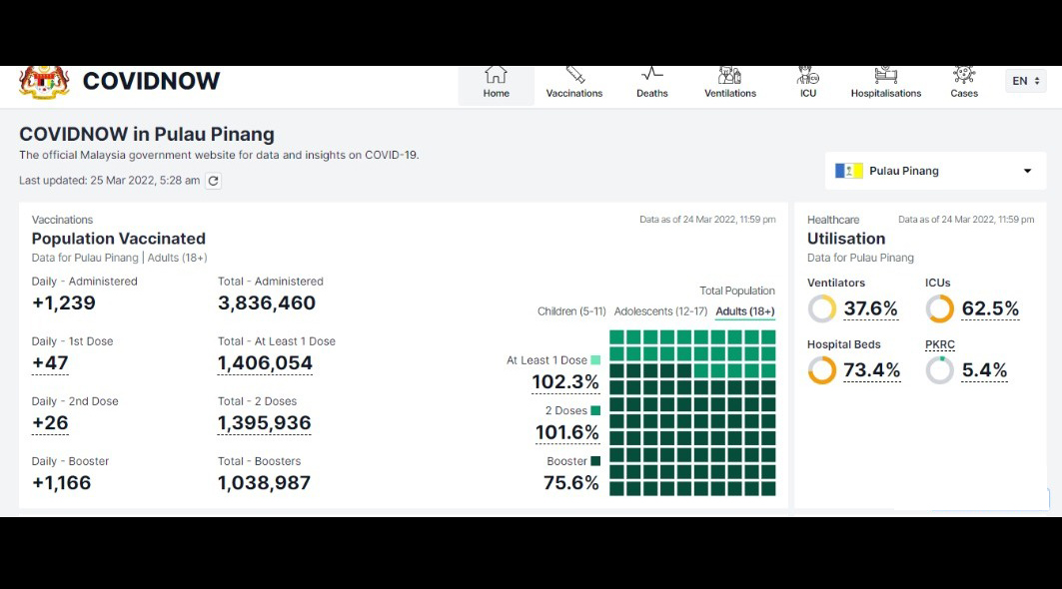Click the Hospital Beds donut chart
Screen dimensions: 1062x589
click(x=822, y=370)
